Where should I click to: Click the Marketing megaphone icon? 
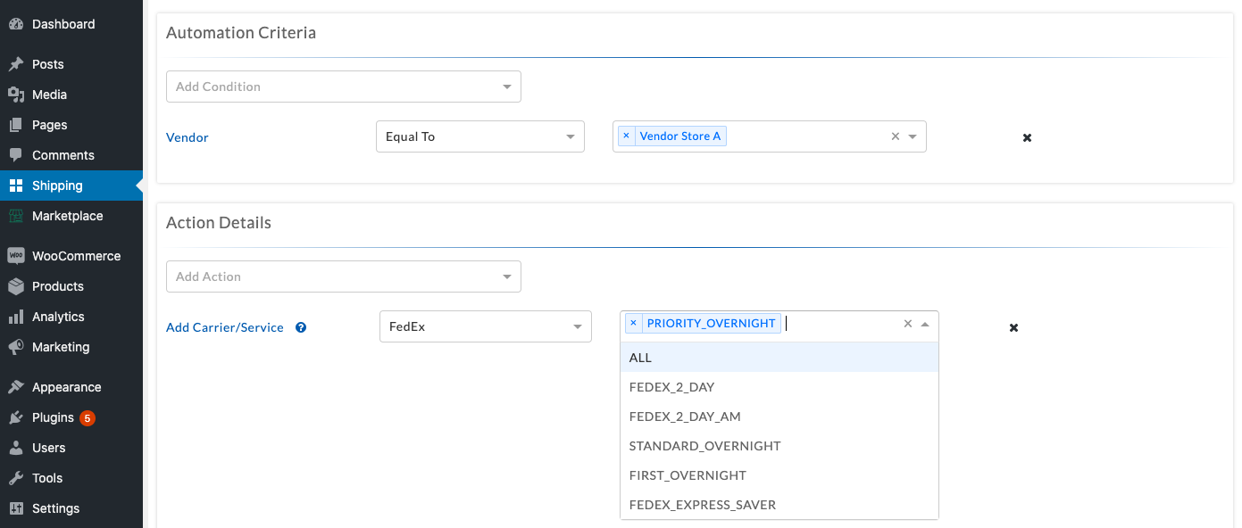point(16,347)
